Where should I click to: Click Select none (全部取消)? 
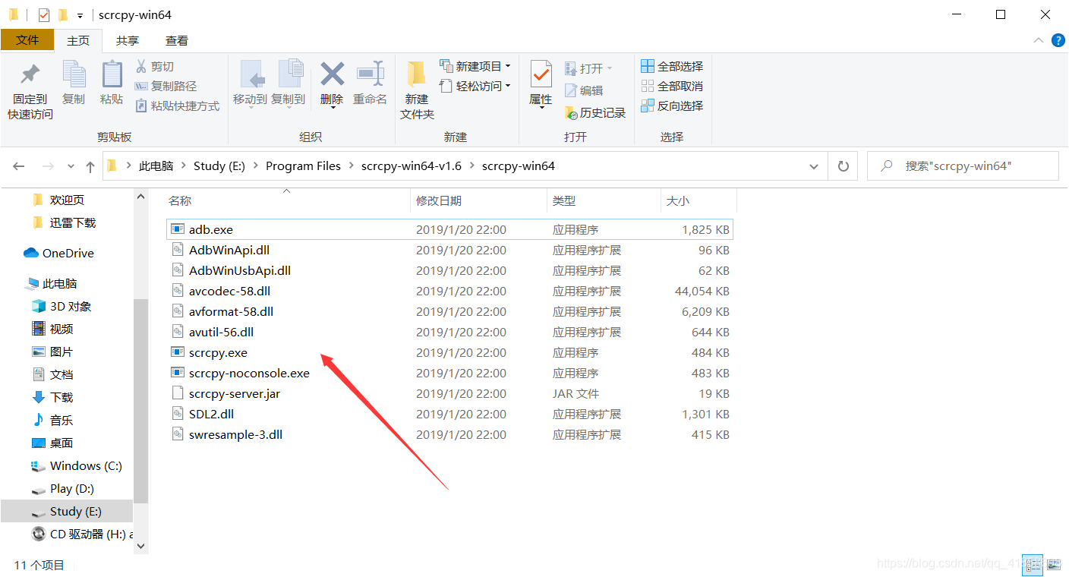coord(672,87)
